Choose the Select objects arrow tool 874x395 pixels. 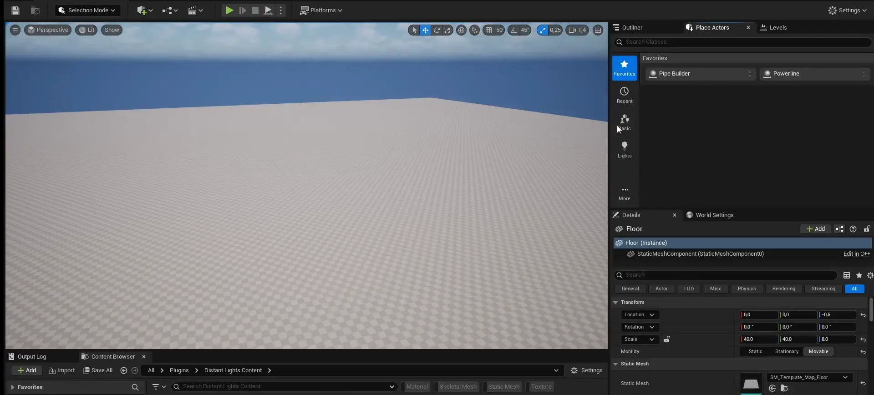(x=414, y=30)
